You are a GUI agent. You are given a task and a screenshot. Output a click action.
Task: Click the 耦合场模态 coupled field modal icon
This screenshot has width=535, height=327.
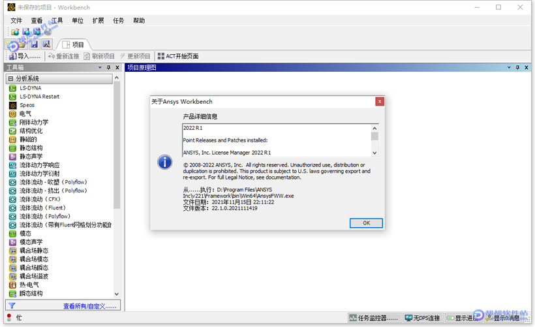click(x=12, y=259)
